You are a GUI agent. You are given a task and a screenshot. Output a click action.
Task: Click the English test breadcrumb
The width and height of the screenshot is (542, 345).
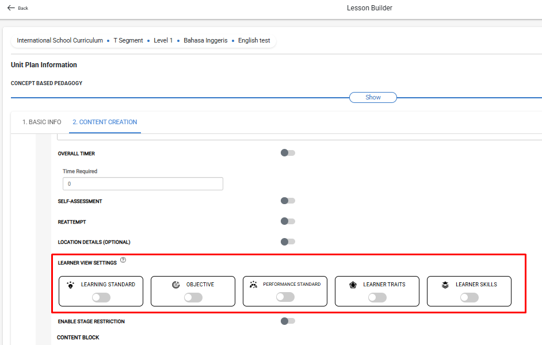(254, 40)
